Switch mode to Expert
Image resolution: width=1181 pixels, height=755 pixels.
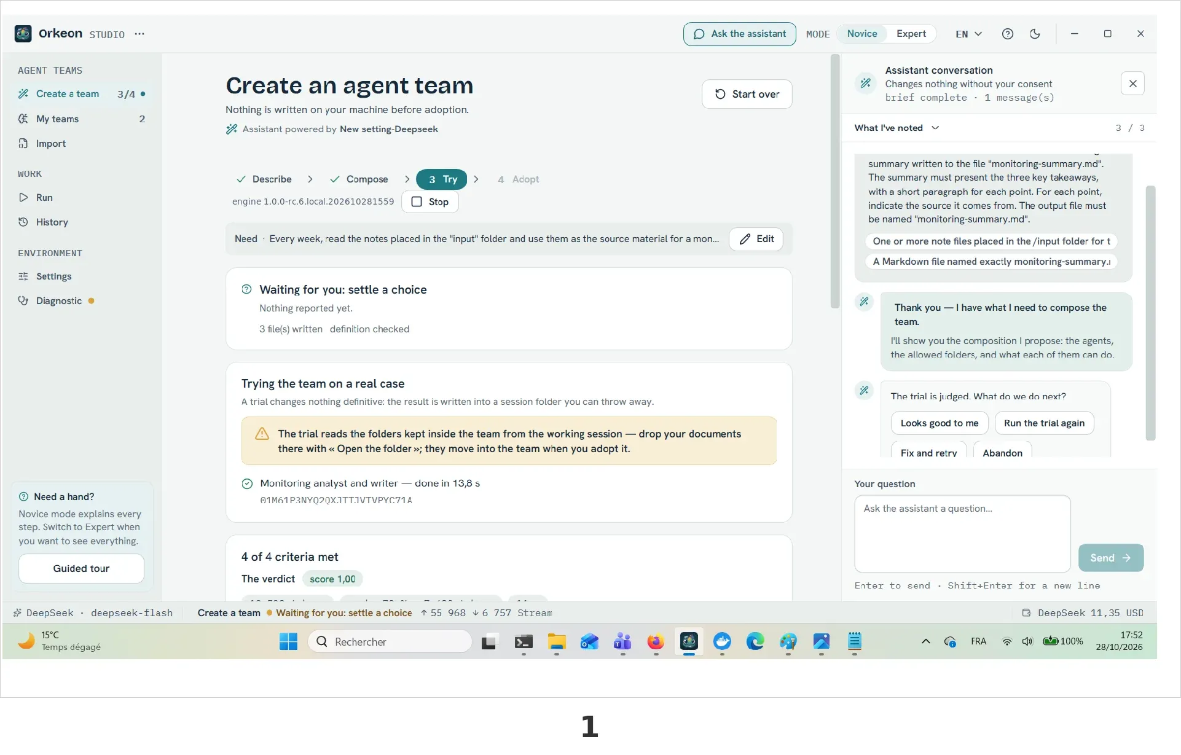pyautogui.click(x=911, y=34)
